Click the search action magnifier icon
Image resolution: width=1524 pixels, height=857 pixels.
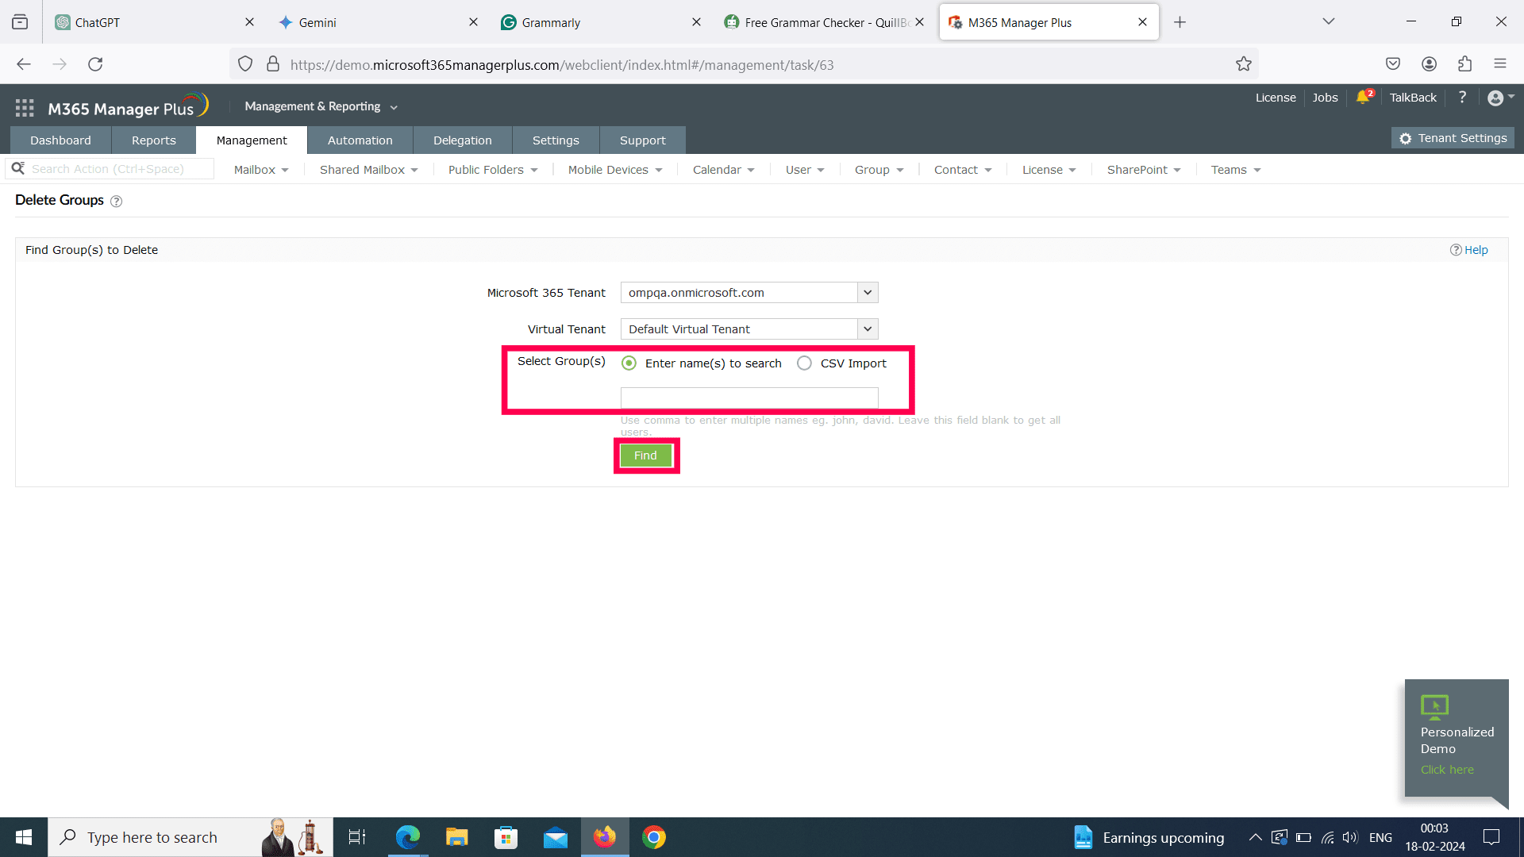click(x=18, y=168)
